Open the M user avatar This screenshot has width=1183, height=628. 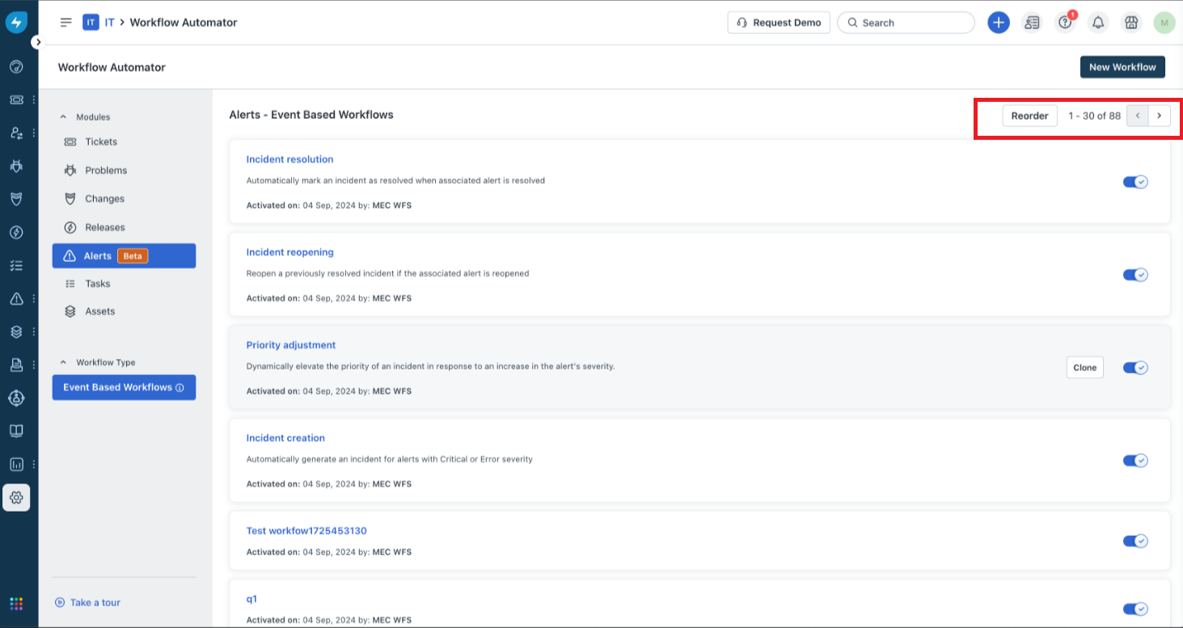tap(1164, 23)
